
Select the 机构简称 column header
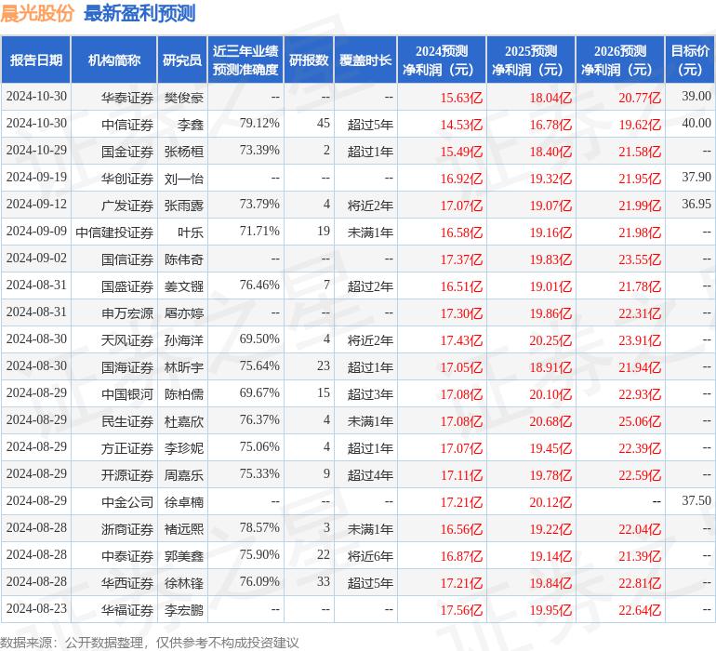[114, 60]
